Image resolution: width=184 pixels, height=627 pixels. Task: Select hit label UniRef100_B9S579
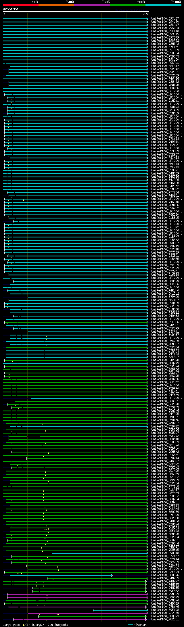(x=165, y=38)
